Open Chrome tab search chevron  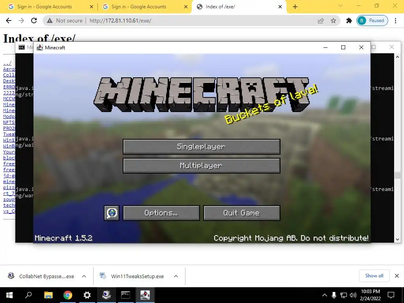click(340, 6)
